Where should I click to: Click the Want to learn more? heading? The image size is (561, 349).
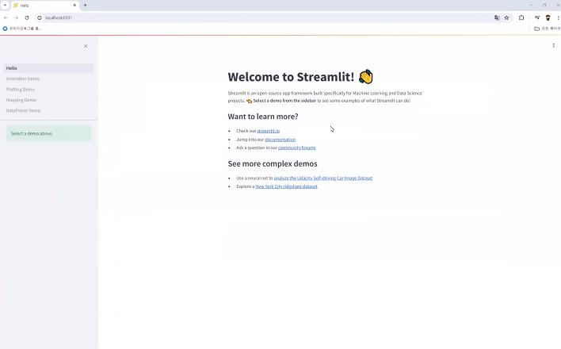(x=263, y=117)
